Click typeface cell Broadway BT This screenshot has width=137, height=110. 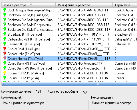click(x=124, y=34)
